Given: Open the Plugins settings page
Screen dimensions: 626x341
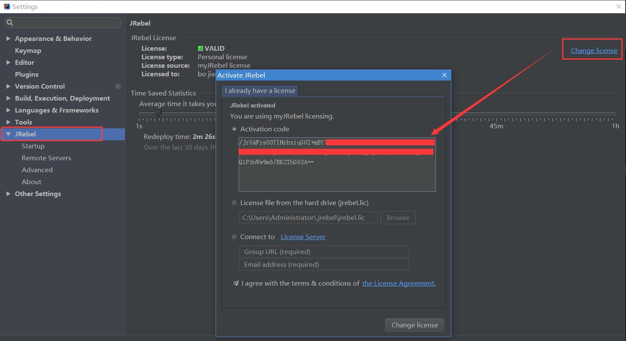Looking at the screenshot, I should [x=26, y=74].
